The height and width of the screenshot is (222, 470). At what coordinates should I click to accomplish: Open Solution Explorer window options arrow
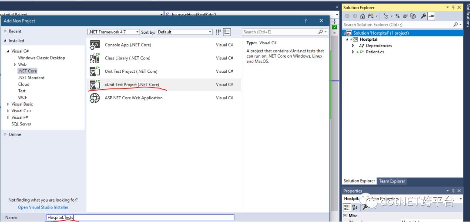coord(447,7)
